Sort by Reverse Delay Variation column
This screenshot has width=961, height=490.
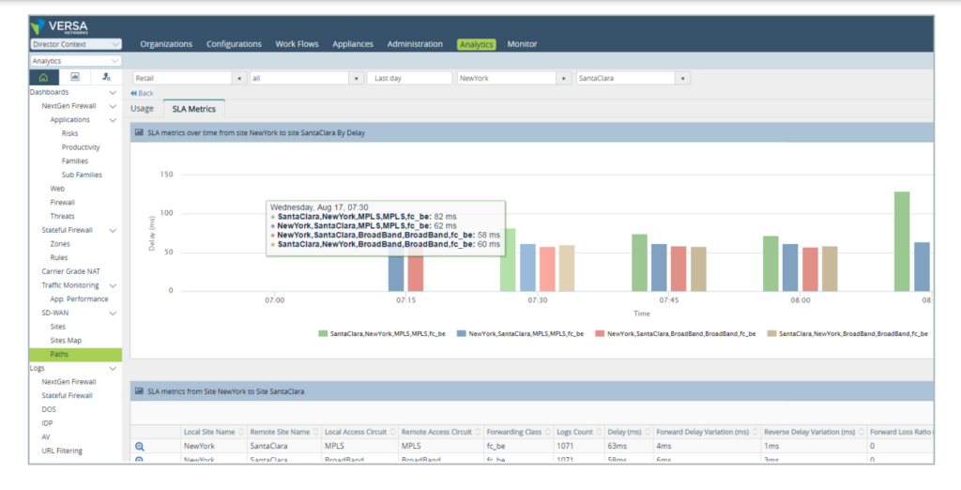pyautogui.click(x=814, y=432)
